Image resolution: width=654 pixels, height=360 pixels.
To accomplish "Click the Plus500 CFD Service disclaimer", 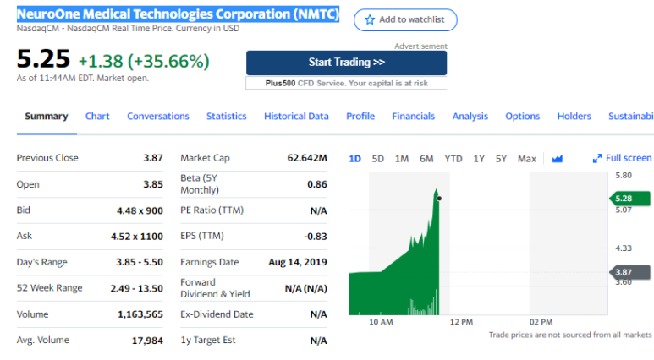I will tap(346, 83).
